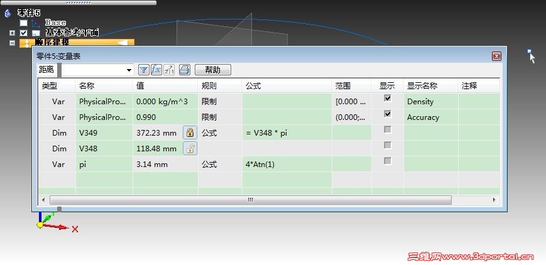Lock the V348 value with padlock icon

190,148
